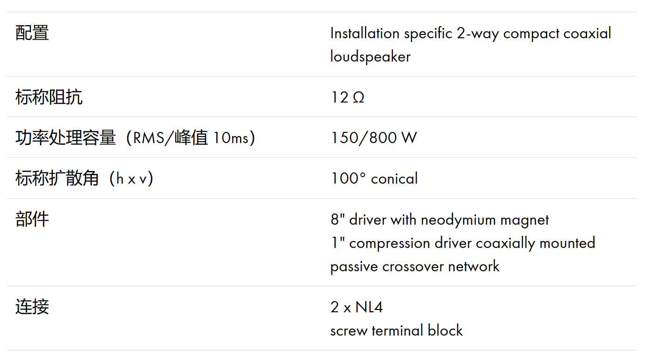653x364 pixels.
Task: Click the word 'loudspeaker' in configuration row
Action: coord(371,57)
